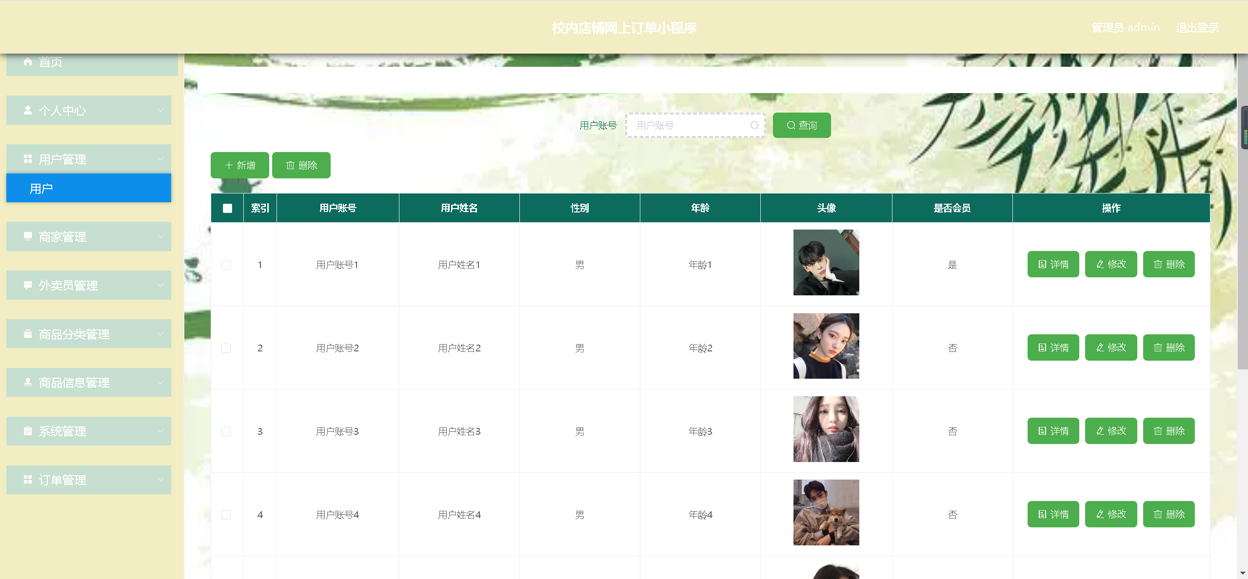The height and width of the screenshot is (579, 1248).
Task: Click the avatar thumbnail of 用户账号2
Action: 826,346
